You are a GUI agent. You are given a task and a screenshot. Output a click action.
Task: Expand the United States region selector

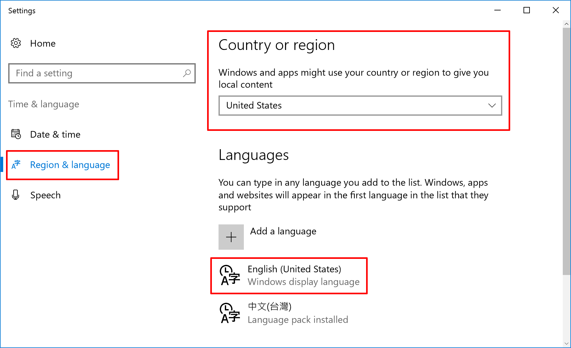(x=360, y=106)
